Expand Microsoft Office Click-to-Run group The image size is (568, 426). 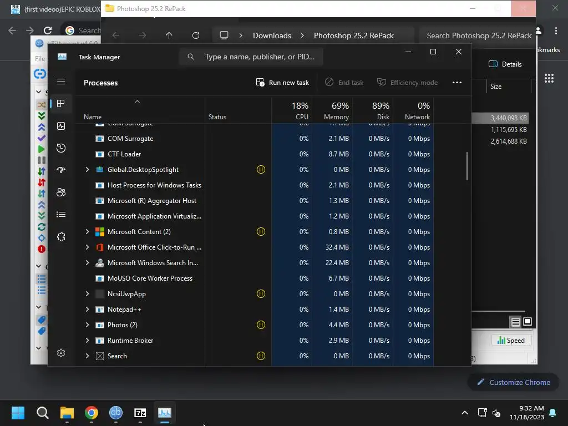pyautogui.click(x=87, y=247)
